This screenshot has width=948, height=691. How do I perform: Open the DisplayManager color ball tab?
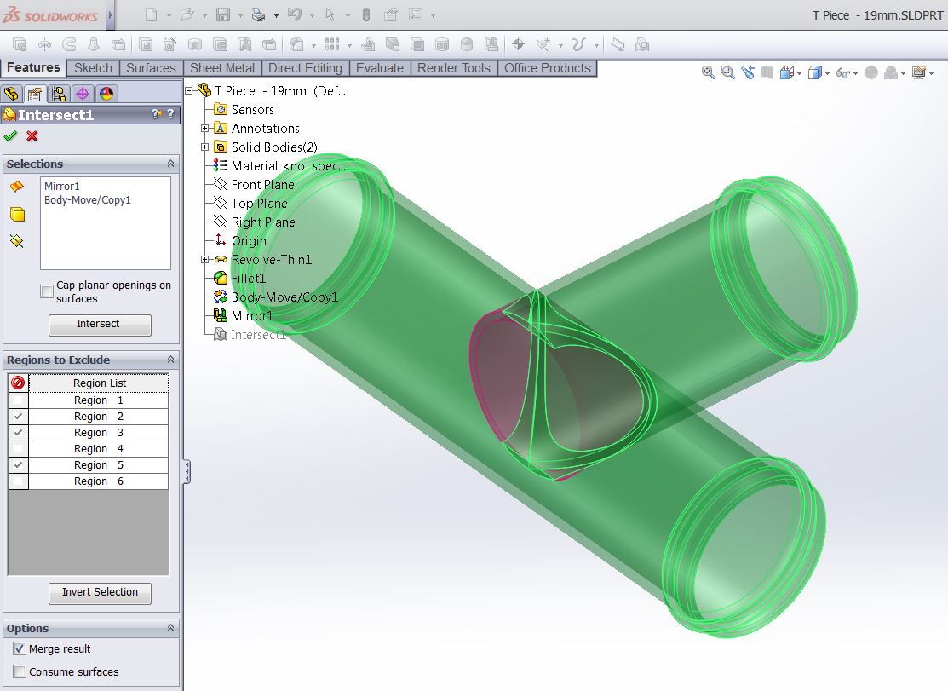tap(106, 94)
